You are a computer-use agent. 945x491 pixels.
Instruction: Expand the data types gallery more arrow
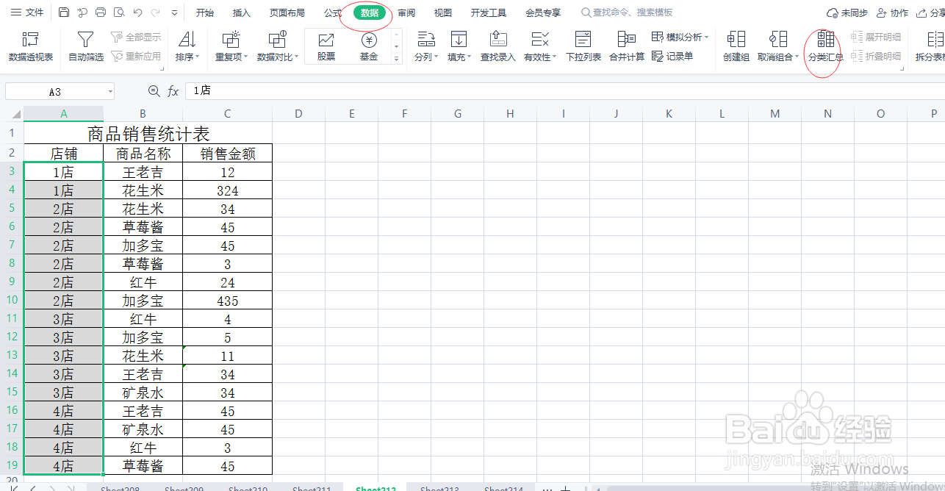[397, 58]
